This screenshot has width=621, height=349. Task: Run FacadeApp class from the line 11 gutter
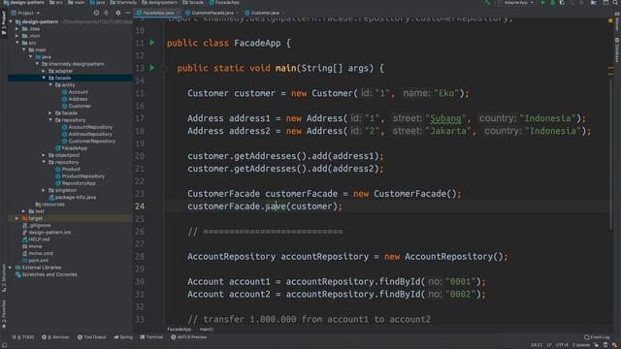[x=152, y=43]
